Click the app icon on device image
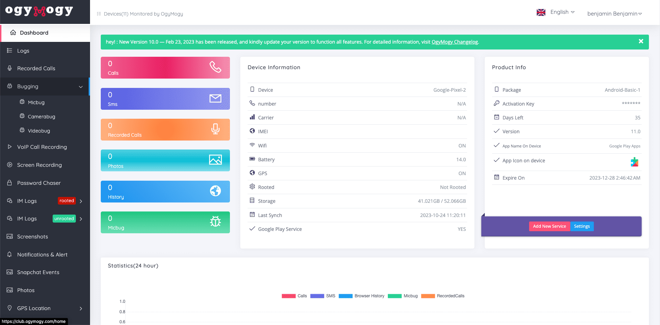 [x=634, y=162]
